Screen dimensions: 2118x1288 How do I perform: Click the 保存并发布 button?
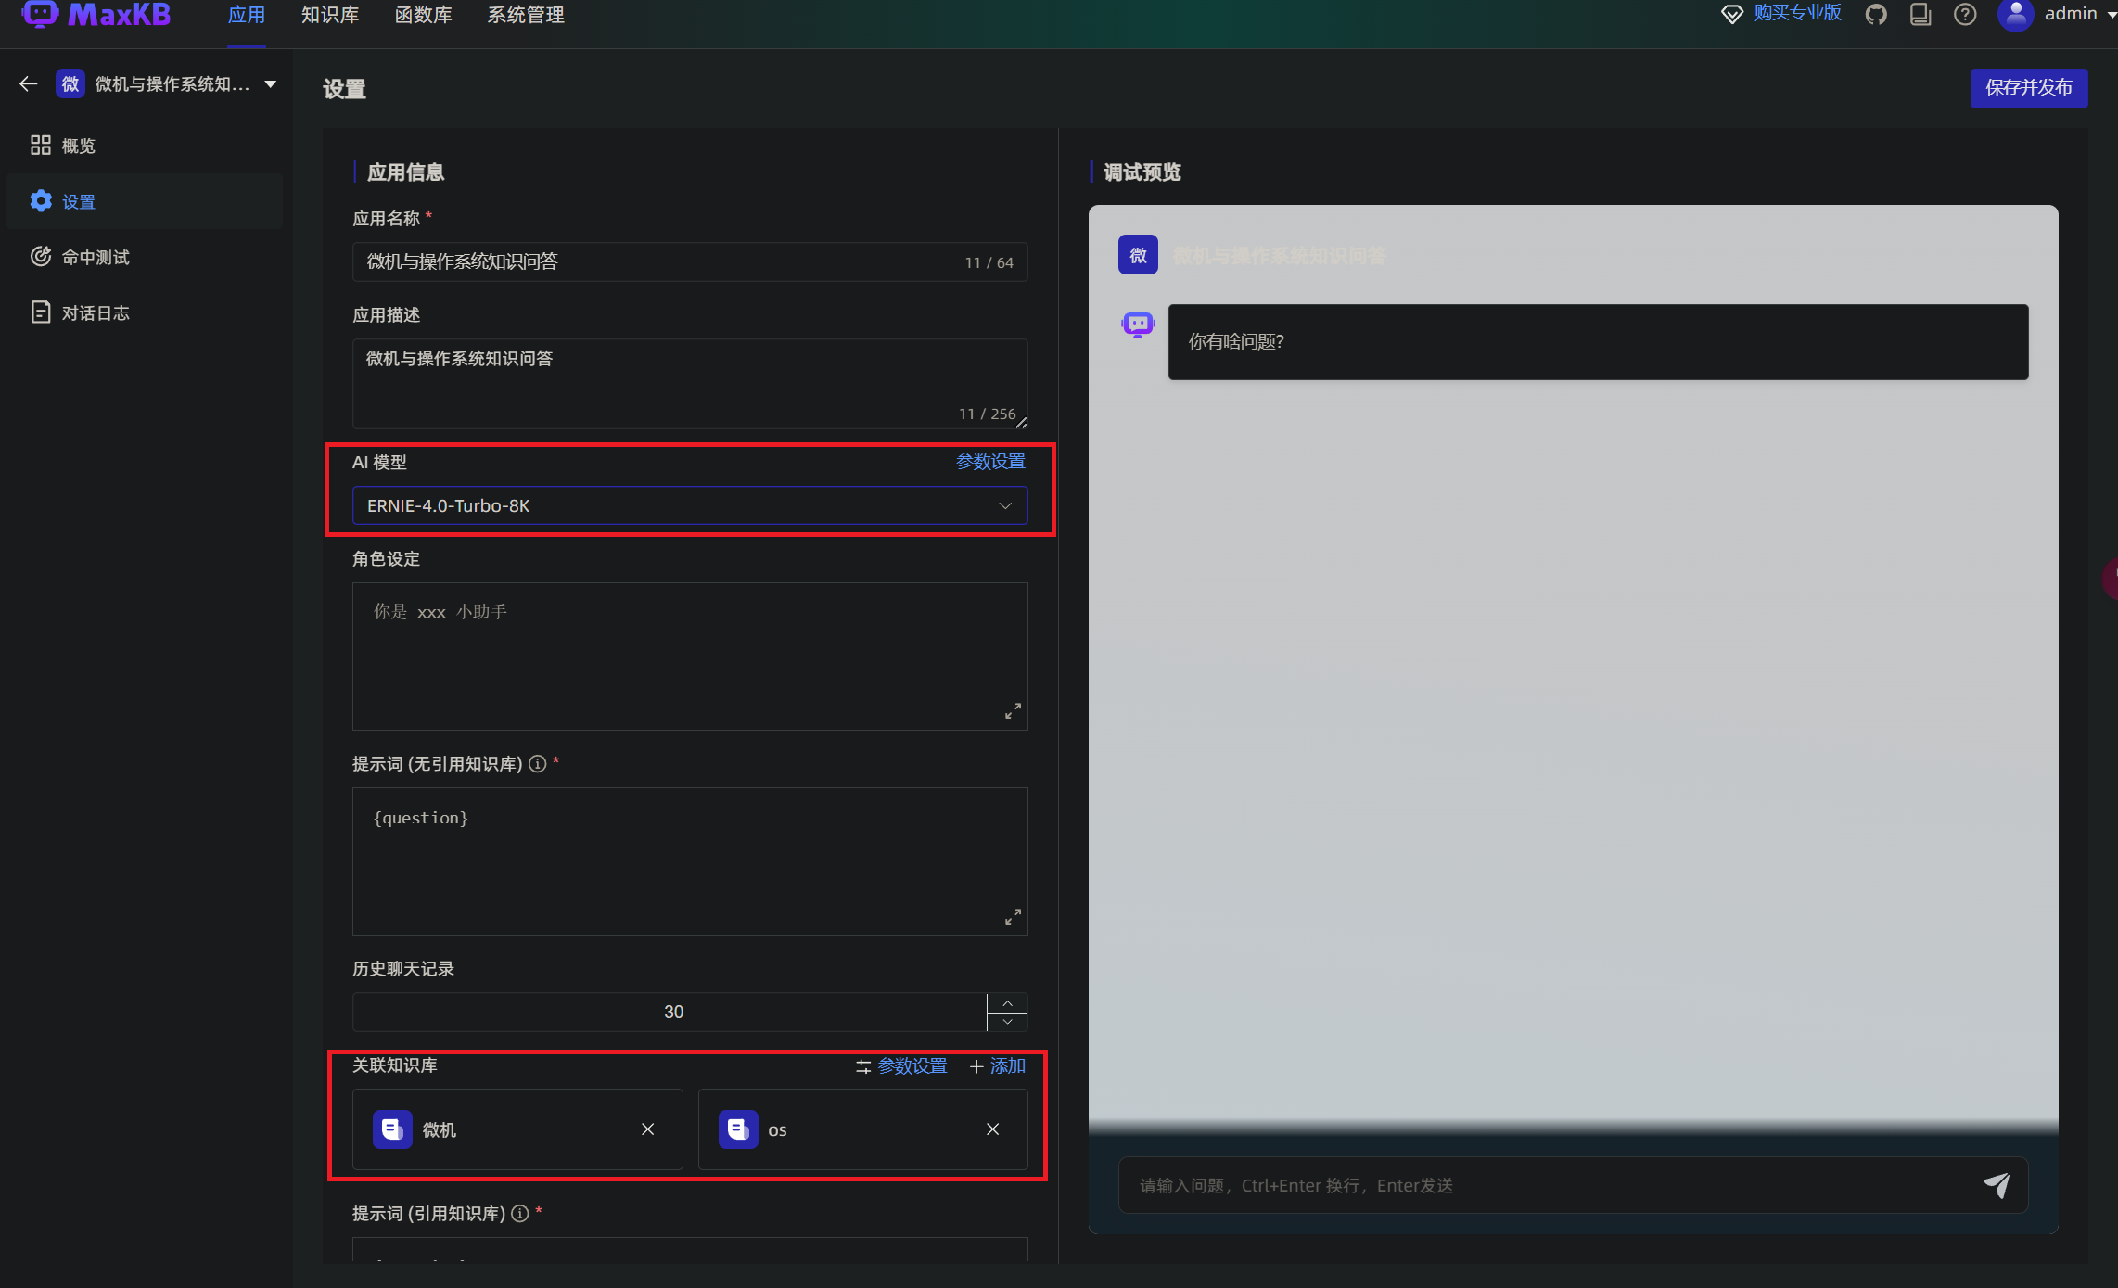point(2028,88)
